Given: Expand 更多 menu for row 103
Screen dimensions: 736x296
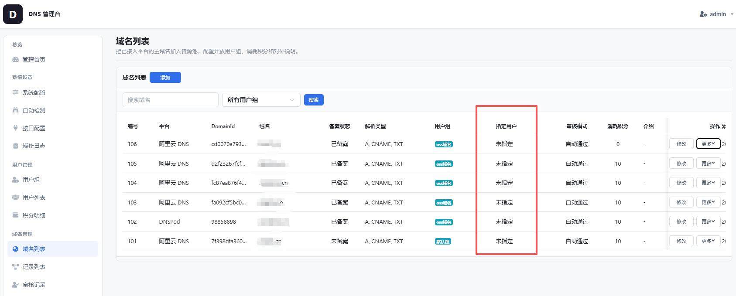Looking at the screenshot, I should (708, 202).
